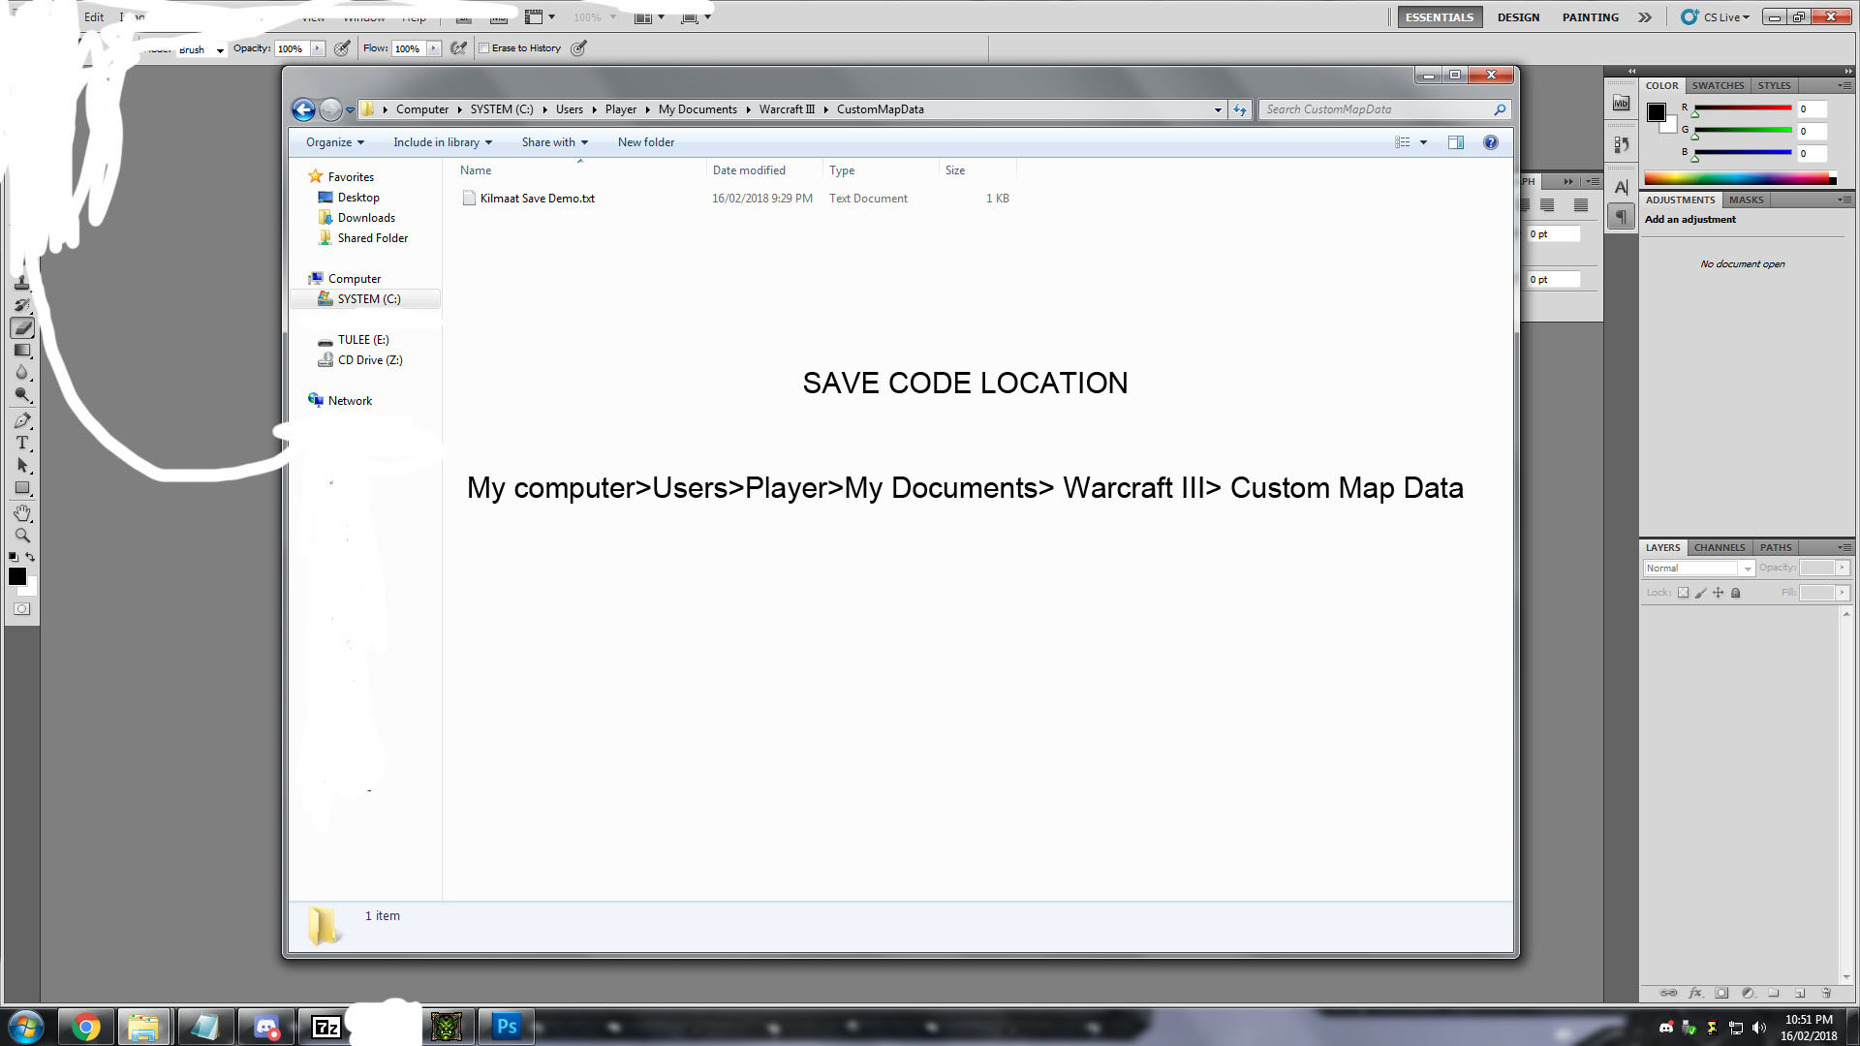Viewport: 1860px width, 1046px height.
Task: Open the Normal blend mode dropdown
Action: (1698, 569)
